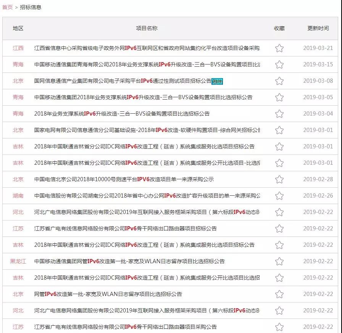Favorite the 2019-03-04 青海 project star
342x333 pixels.
279,114
